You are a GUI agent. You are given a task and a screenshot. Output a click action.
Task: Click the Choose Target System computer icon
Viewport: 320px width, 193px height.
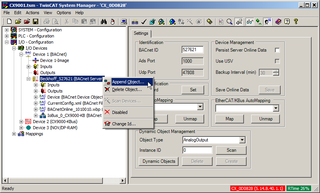tap(123, 21)
